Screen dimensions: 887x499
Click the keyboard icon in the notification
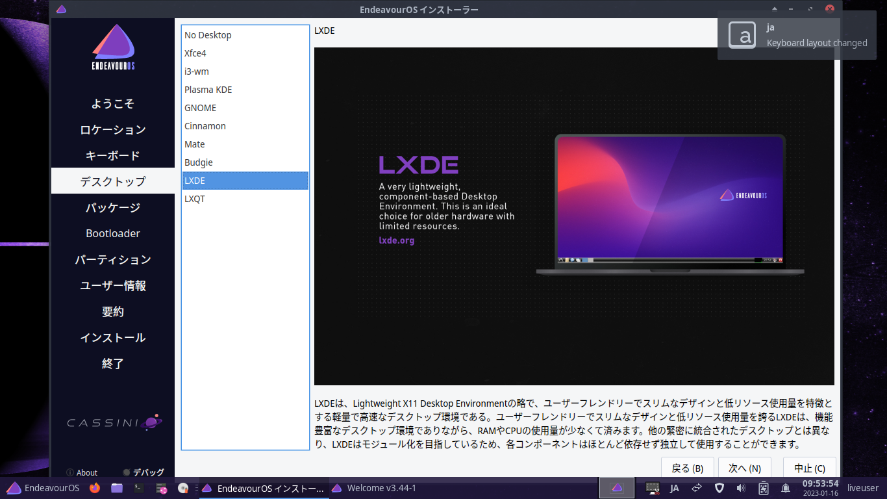[742, 35]
